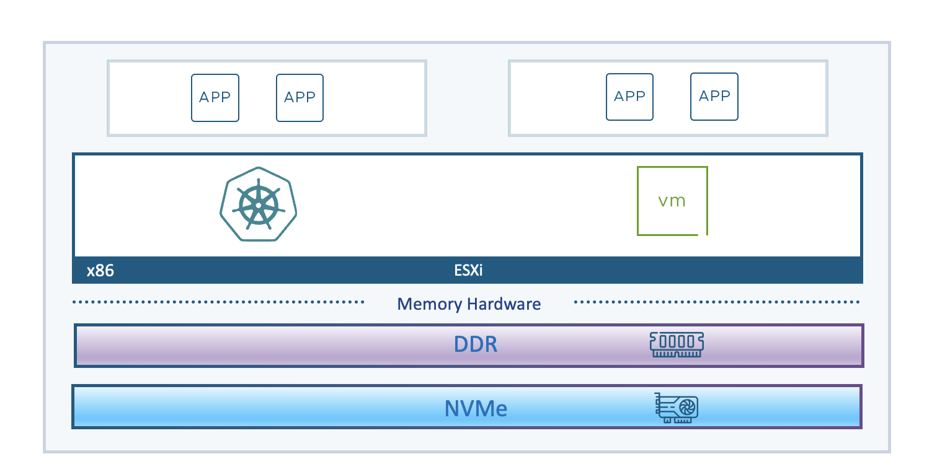Click dotted line right of Memory Hardware

pyautogui.click(x=716, y=302)
